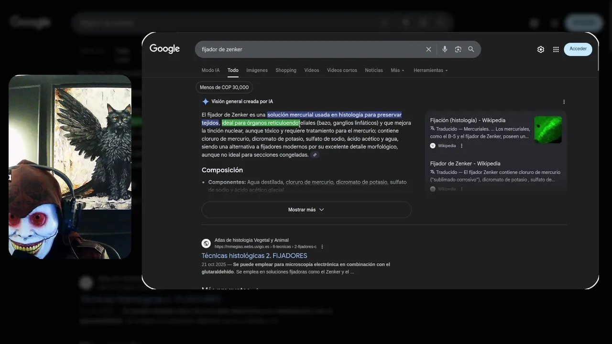Click the Atlas de histología site favicon
The image size is (612, 344).
click(206, 243)
